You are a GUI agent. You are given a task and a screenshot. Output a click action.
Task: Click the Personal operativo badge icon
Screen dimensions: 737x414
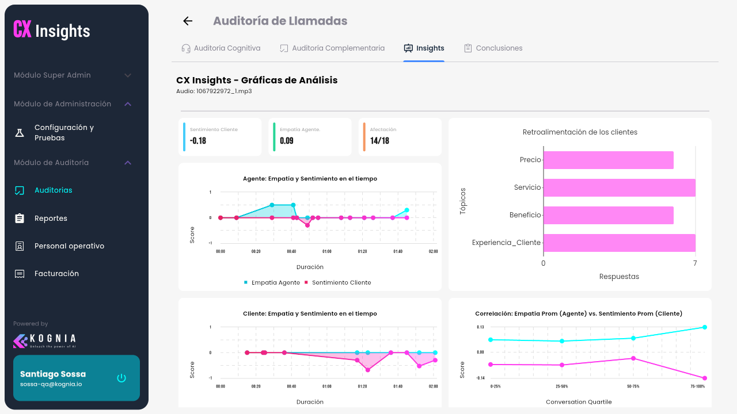click(x=20, y=246)
